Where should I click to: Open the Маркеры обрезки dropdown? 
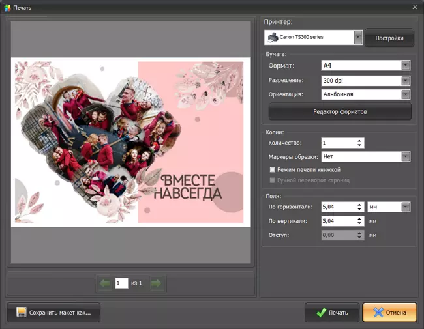[x=405, y=156]
